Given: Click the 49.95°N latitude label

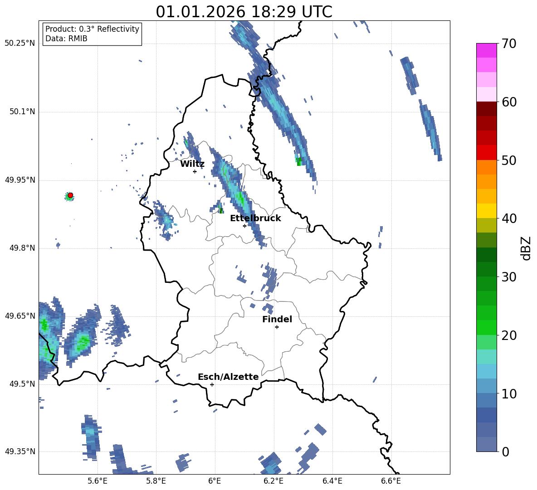Looking at the screenshot, I should coord(20,180).
